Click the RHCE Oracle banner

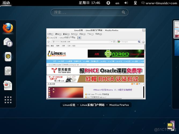pyautogui.click(x=95, y=71)
